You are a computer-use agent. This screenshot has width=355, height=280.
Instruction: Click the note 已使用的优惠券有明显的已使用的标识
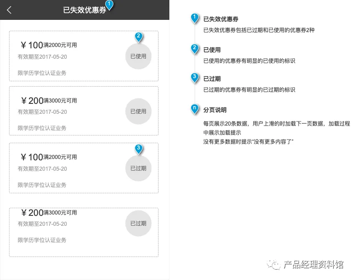click(x=249, y=61)
